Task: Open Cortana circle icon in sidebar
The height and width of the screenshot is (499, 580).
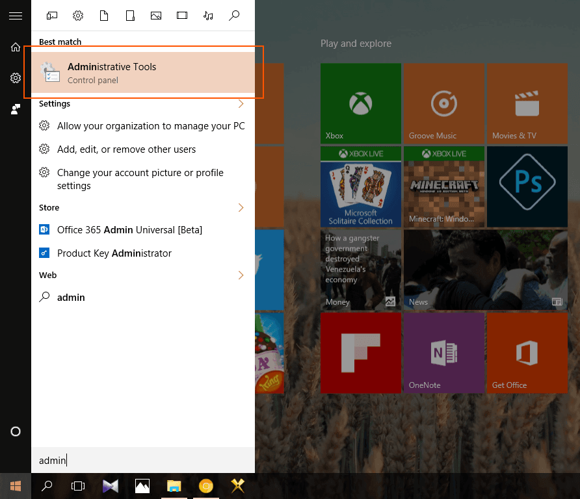Action: click(16, 431)
